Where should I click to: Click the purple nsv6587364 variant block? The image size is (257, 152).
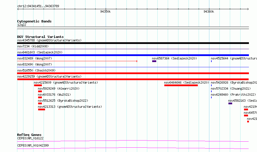[154, 61]
